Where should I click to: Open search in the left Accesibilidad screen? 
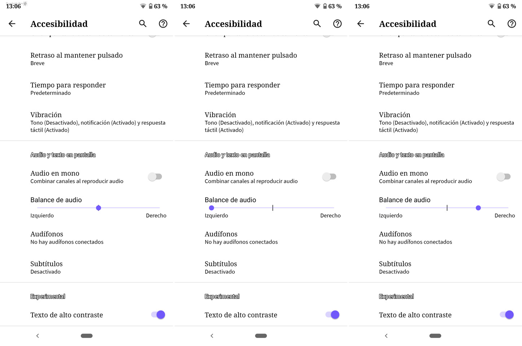(143, 24)
